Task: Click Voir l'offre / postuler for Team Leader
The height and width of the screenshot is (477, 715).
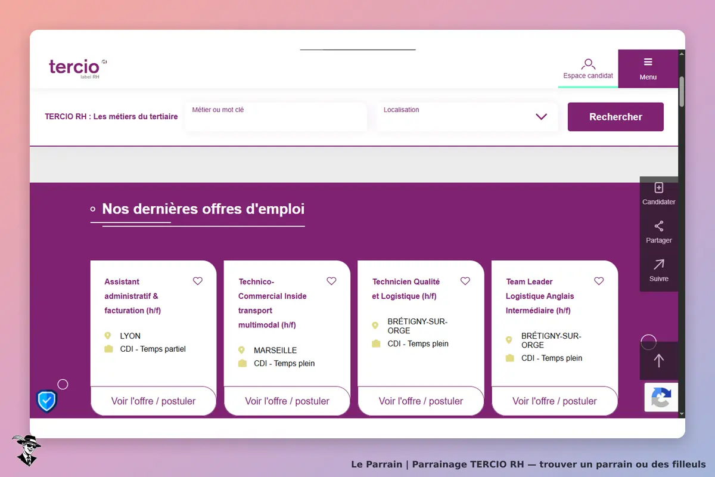Action: pyautogui.click(x=555, y=401)
